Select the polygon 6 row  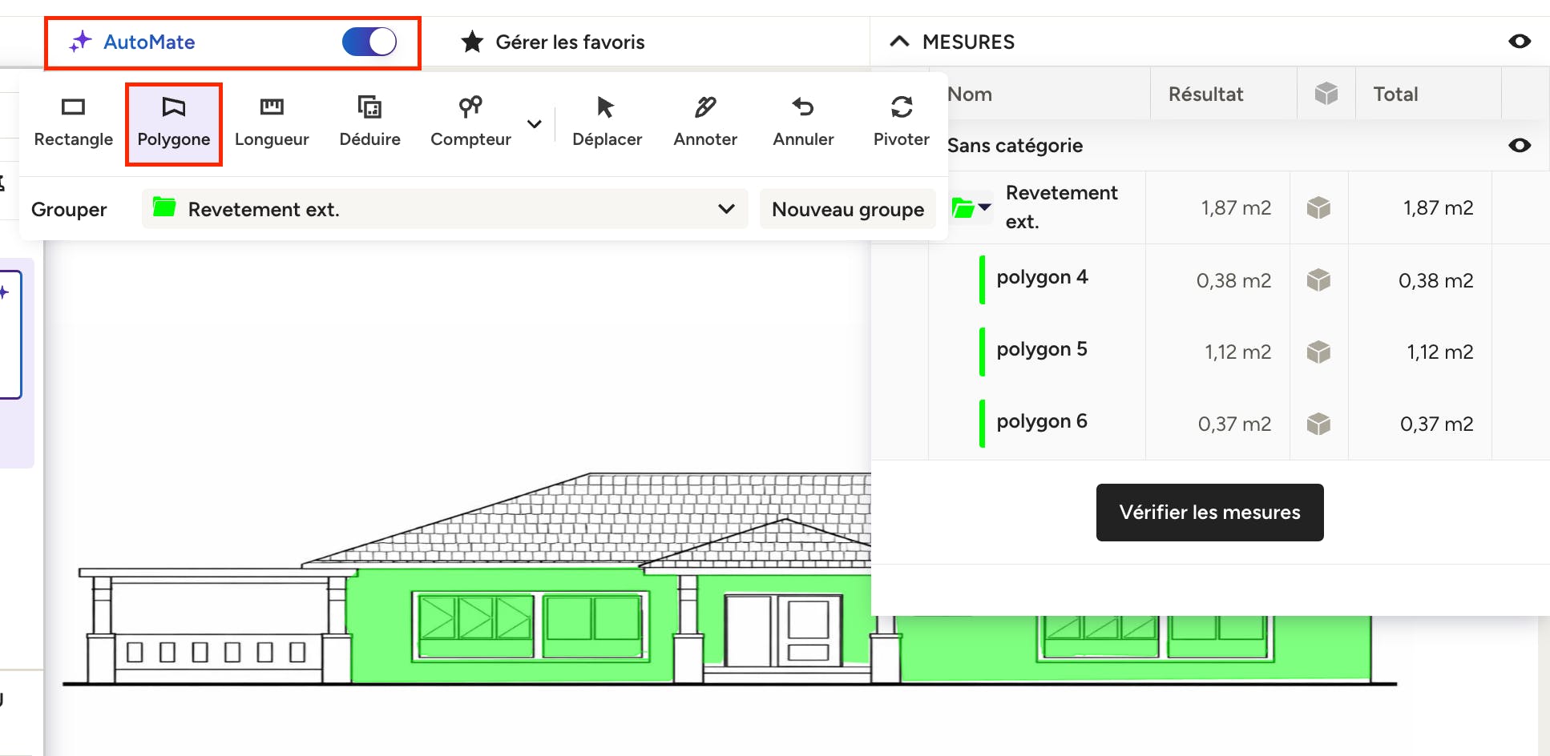click(x=1041, y=422)
